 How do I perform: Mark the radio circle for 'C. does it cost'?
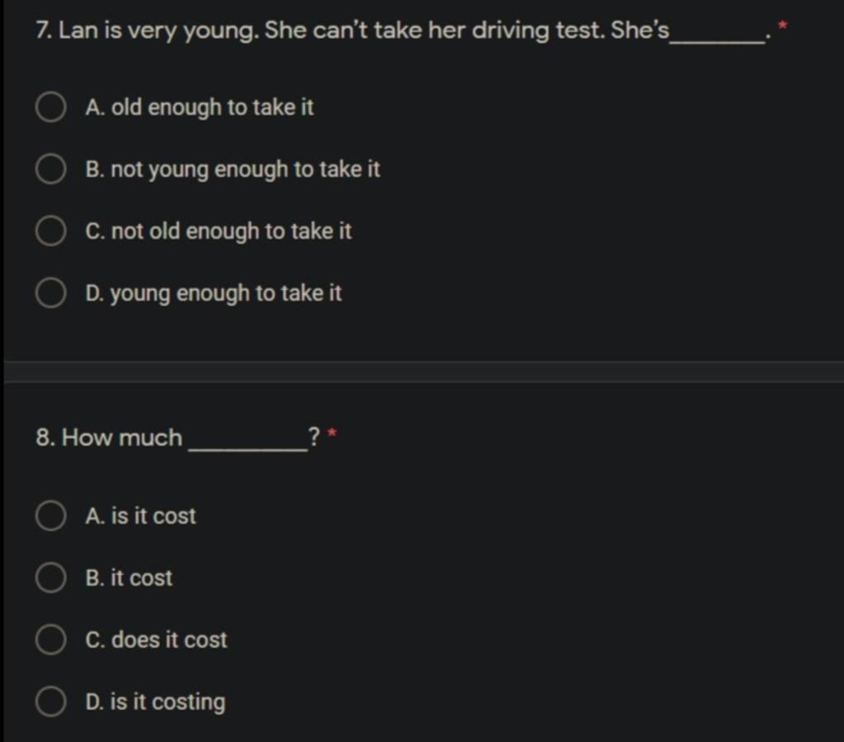(50, 639)
